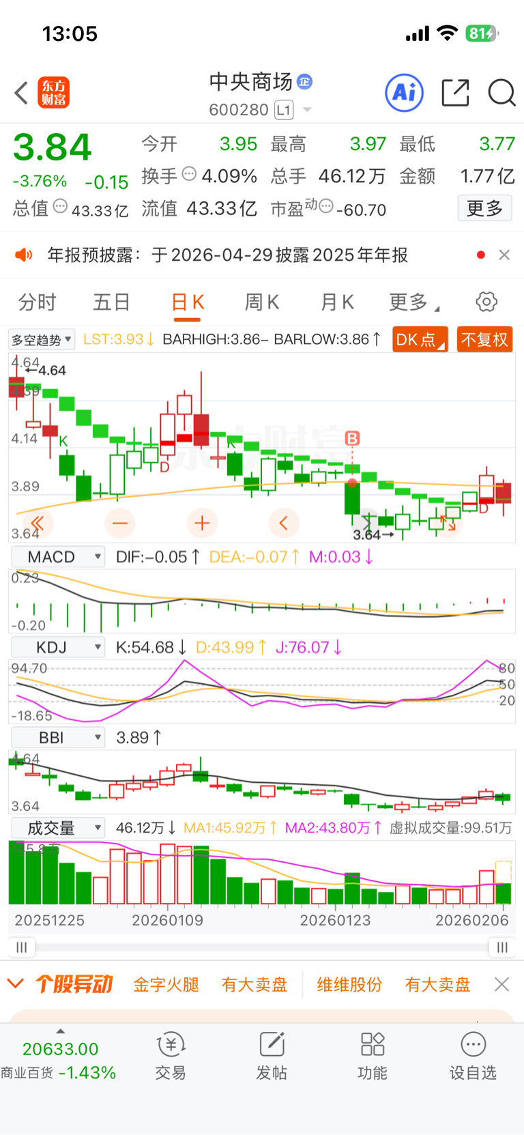Open the 东方财富 logo home
The image size is (524, 1135).
(53, 93)
